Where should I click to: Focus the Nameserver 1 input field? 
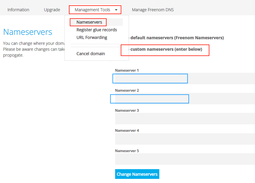click(x=150, y=79)
